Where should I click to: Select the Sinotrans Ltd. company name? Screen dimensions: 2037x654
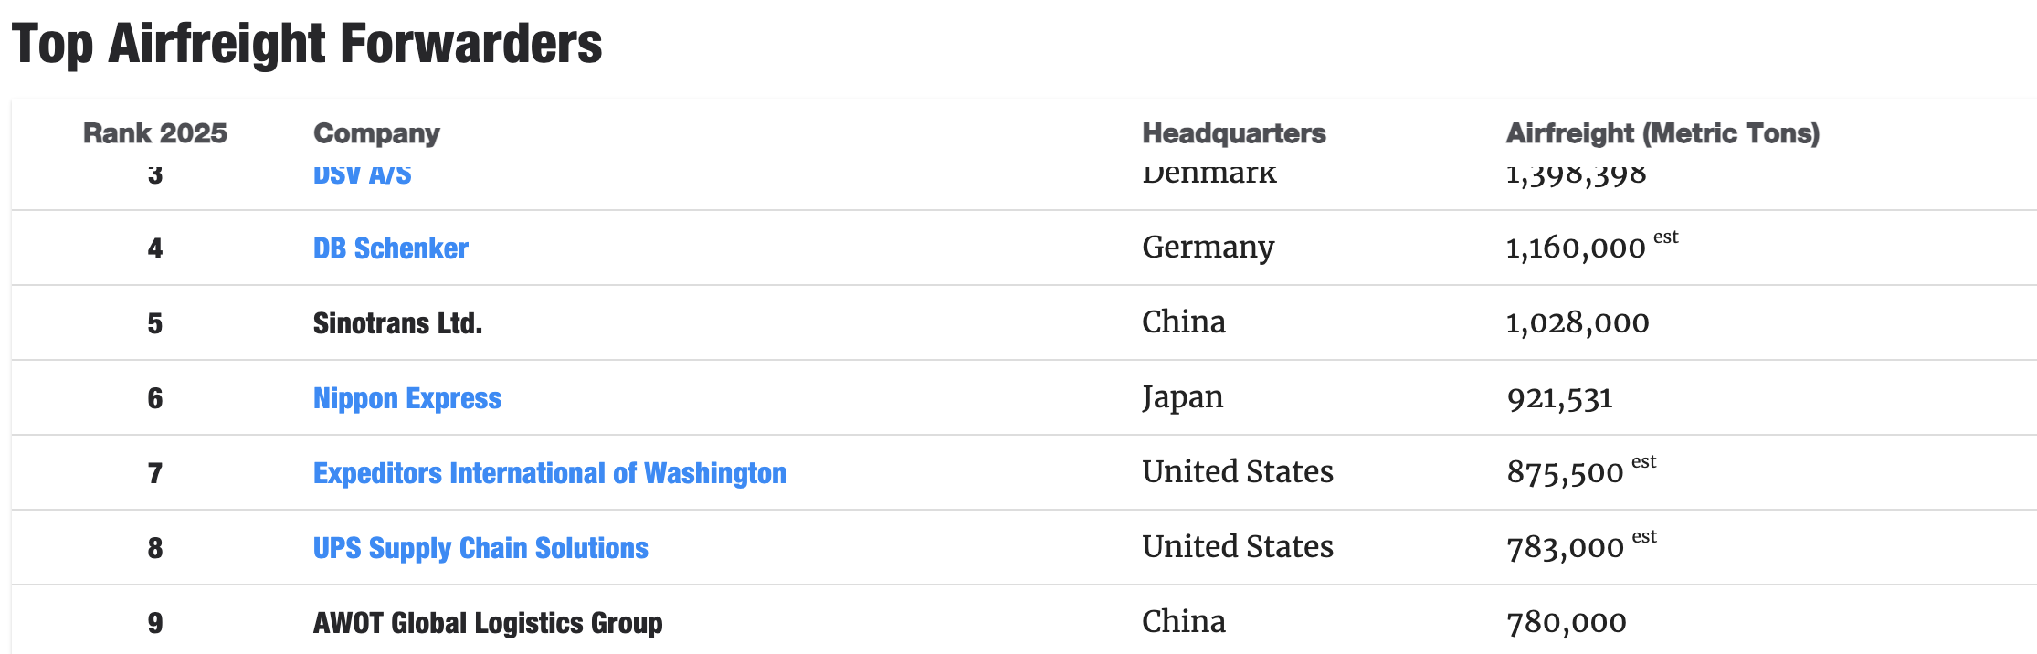point(397,323)
